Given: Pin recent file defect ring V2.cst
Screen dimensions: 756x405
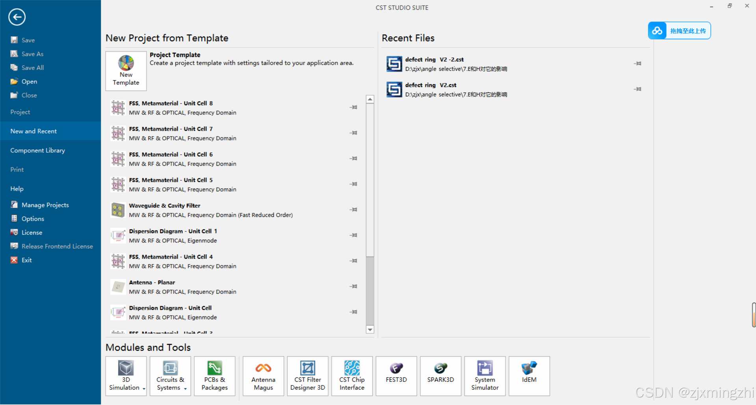Looking at the screenshot, I should (637, 89).
